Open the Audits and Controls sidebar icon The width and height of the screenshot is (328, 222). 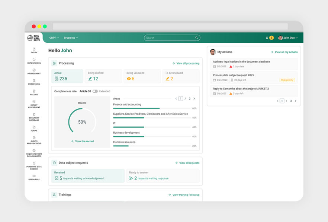(x=33, y=140)
